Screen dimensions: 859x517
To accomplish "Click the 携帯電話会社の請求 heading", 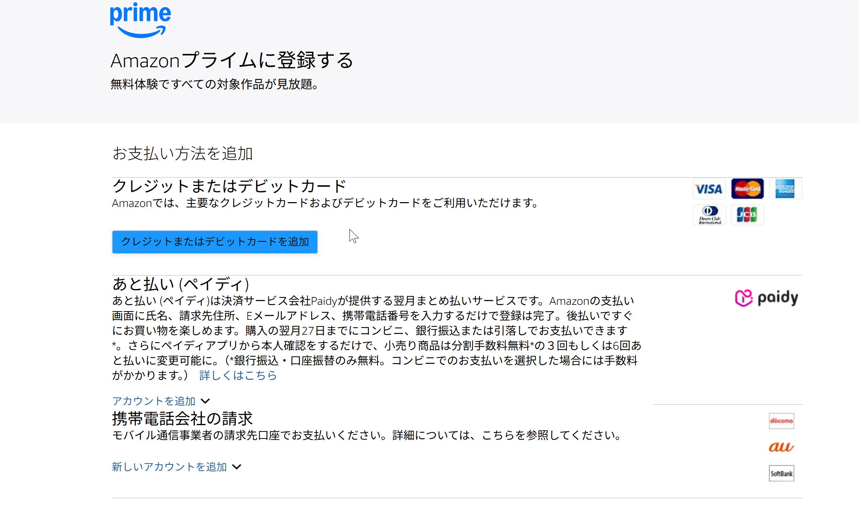I will 182,419.
